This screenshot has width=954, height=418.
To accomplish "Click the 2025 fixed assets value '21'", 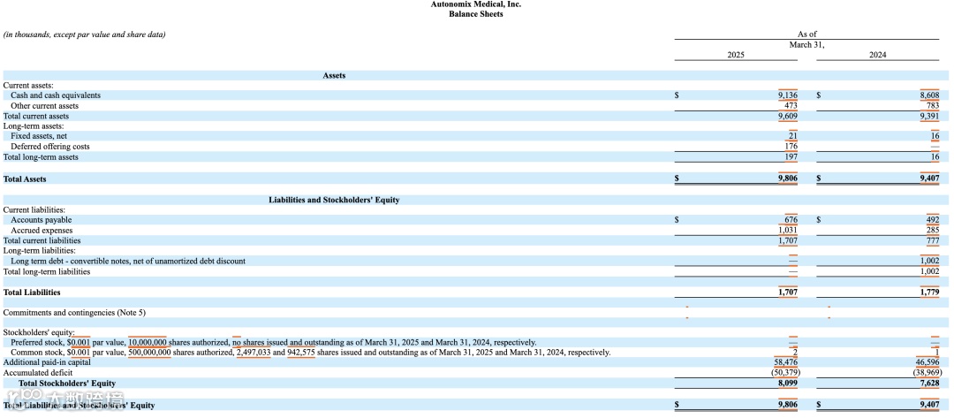I will [793, 136].
